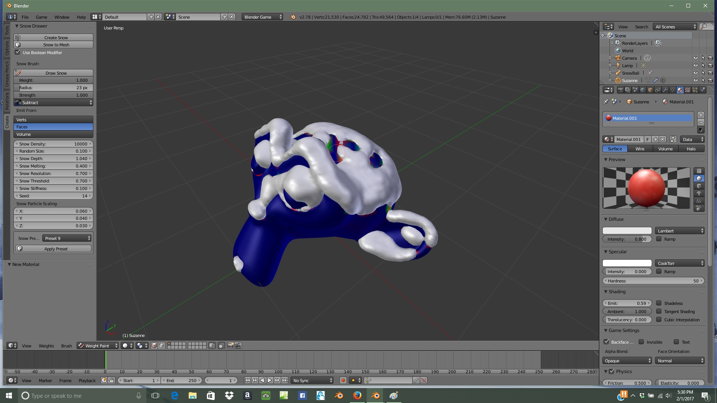The image size is (717, 403).
Task: Open the Weight Paint mode dropdown
Action: pos(97,346)
